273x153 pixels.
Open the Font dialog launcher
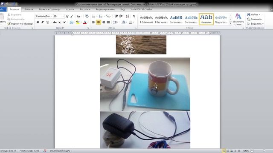[x=88, y=28]
